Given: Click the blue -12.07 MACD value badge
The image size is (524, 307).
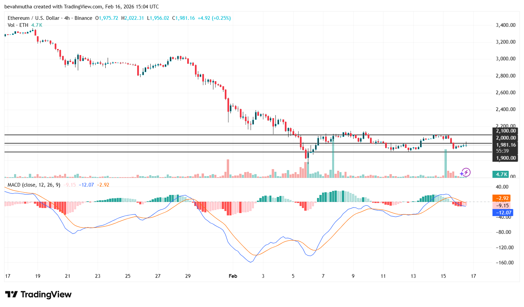Looking at the screenshot, I should 502,213.
